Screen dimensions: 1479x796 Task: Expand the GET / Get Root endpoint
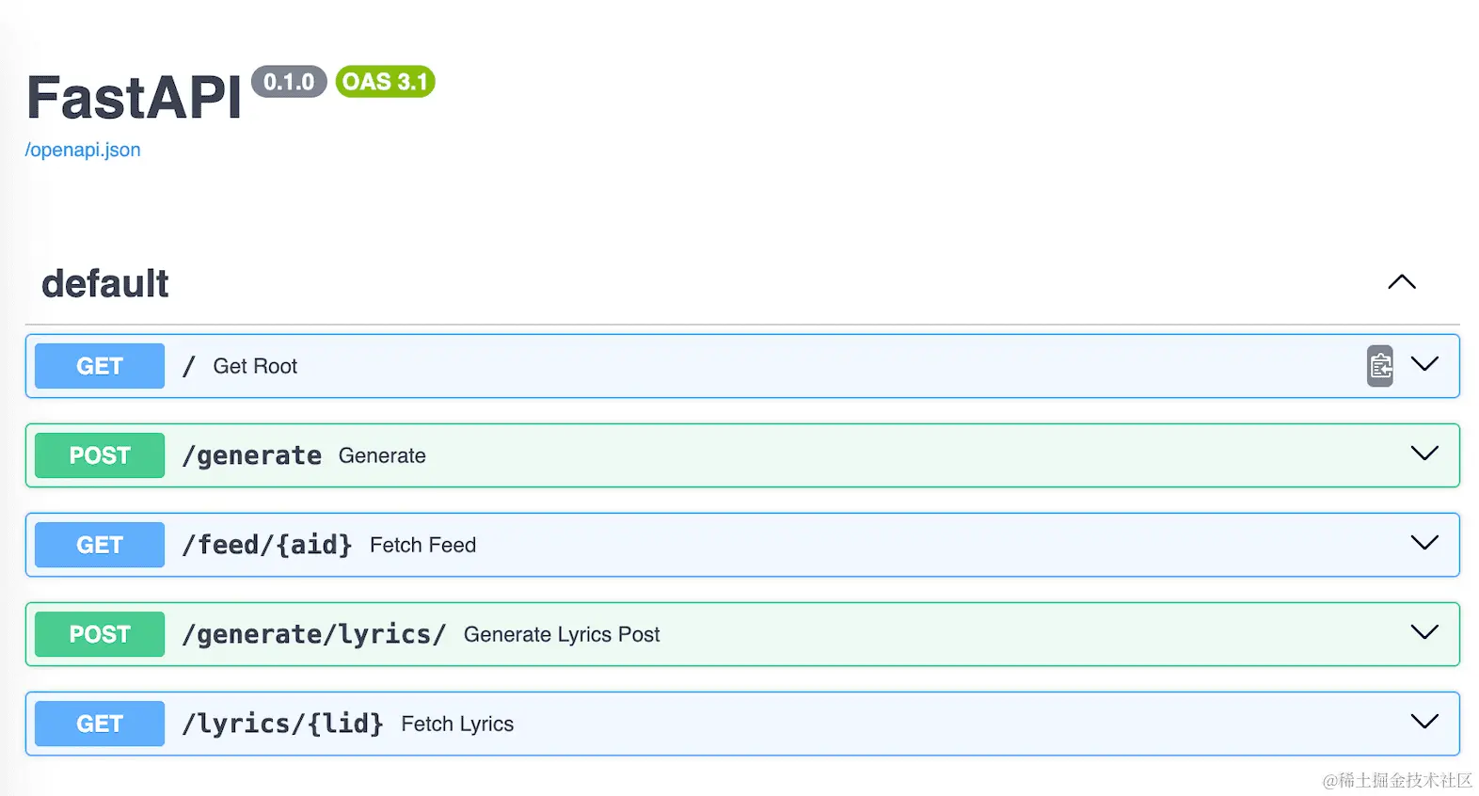(1424, 364)
